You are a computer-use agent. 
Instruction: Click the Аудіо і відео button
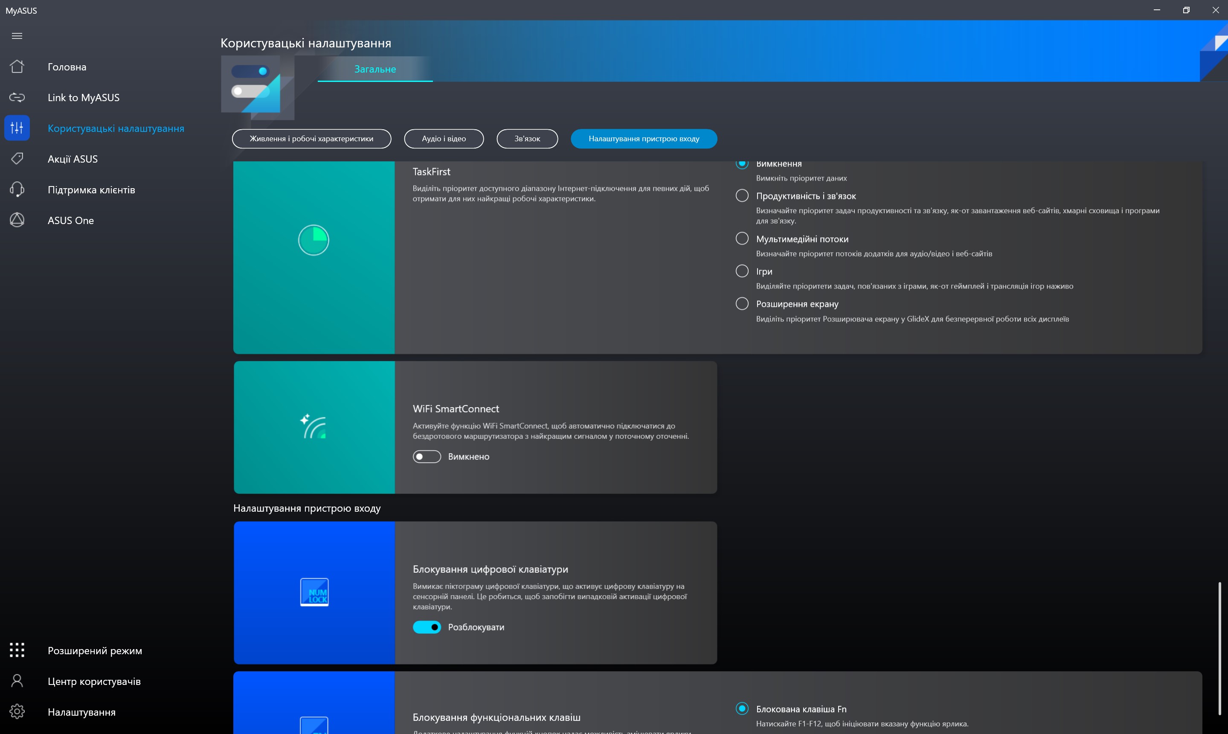coord(444,139)
